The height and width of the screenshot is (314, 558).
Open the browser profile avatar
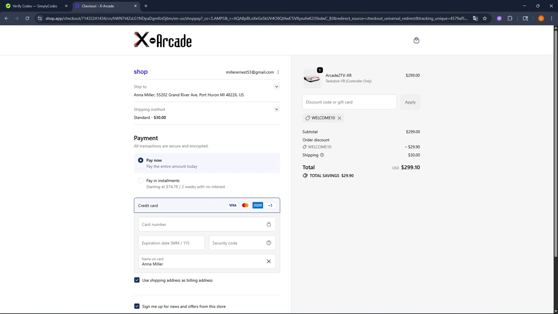coord(541,18)
